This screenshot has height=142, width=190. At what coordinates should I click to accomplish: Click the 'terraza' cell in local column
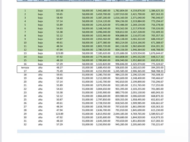[25, 67]
